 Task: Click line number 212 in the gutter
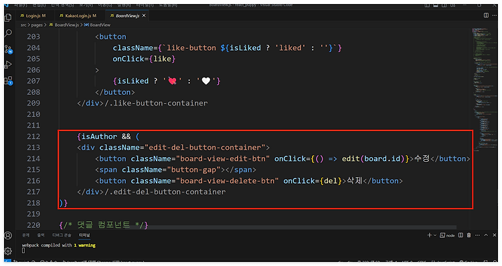(33, 136)
